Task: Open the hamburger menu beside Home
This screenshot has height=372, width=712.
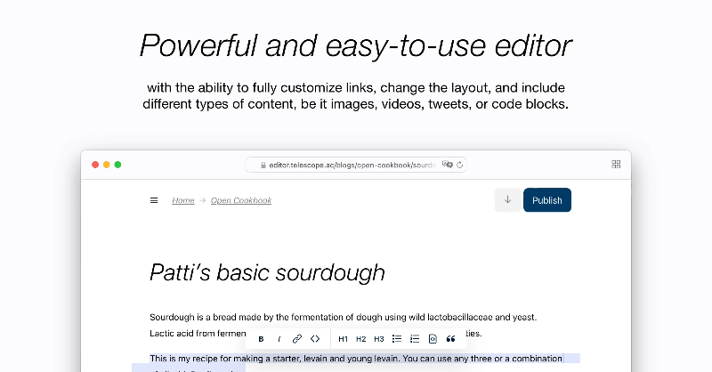Action: pyautogui.click(x=154, y=200)
